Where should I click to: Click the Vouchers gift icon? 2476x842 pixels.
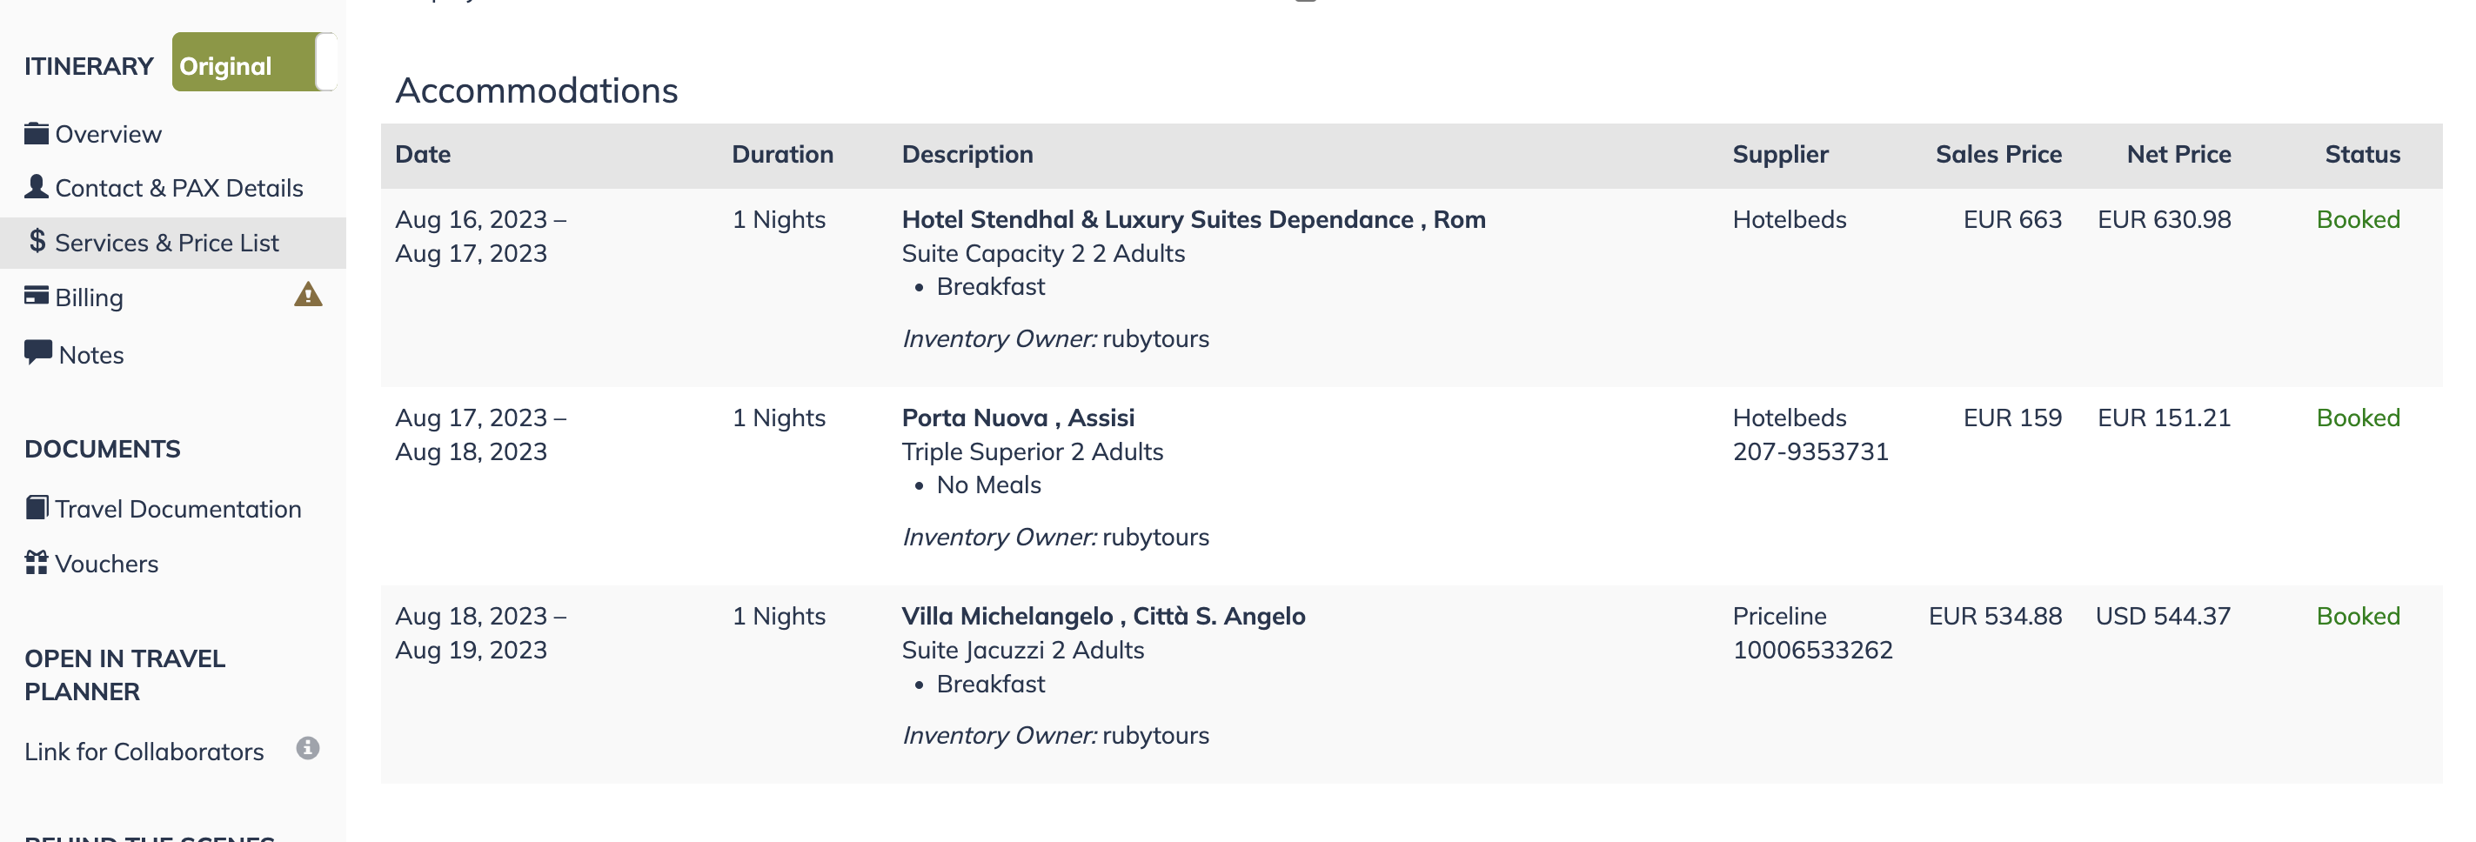coord(37,562)
